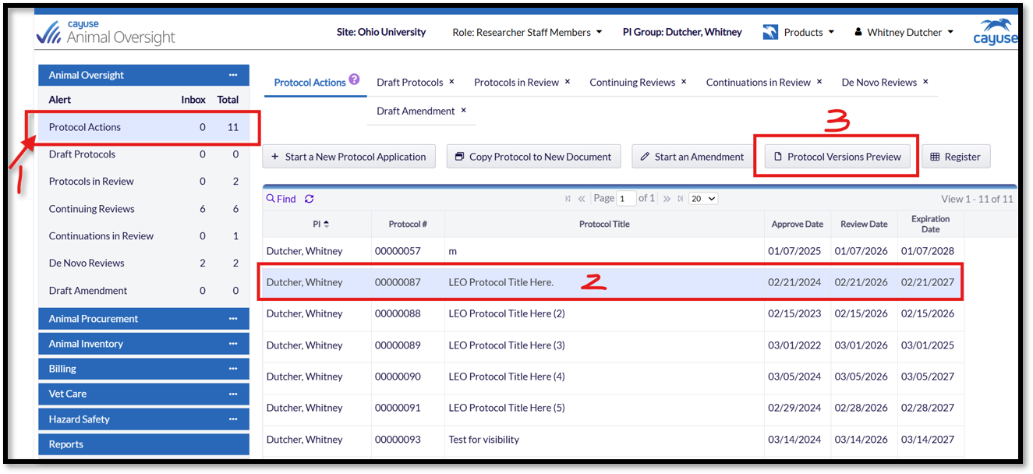The image size is (1033, 474).
Task: Open Protocol Versions Preview
Action: click(837, 157)
